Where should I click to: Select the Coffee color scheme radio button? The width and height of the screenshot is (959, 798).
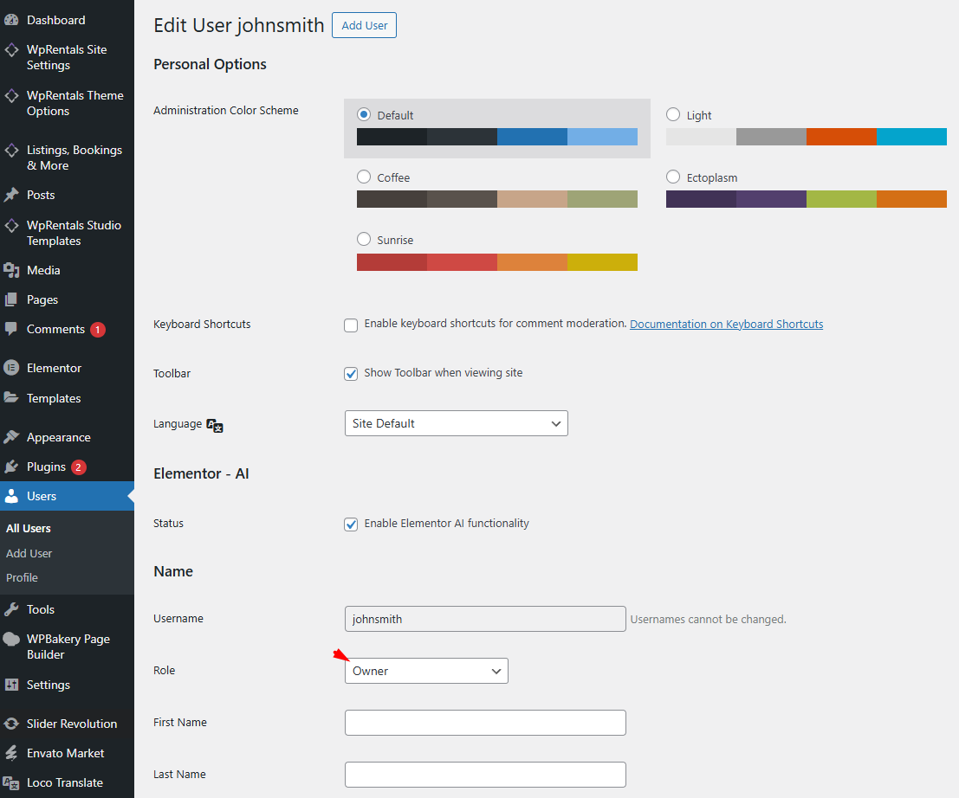tap(364, 177)
